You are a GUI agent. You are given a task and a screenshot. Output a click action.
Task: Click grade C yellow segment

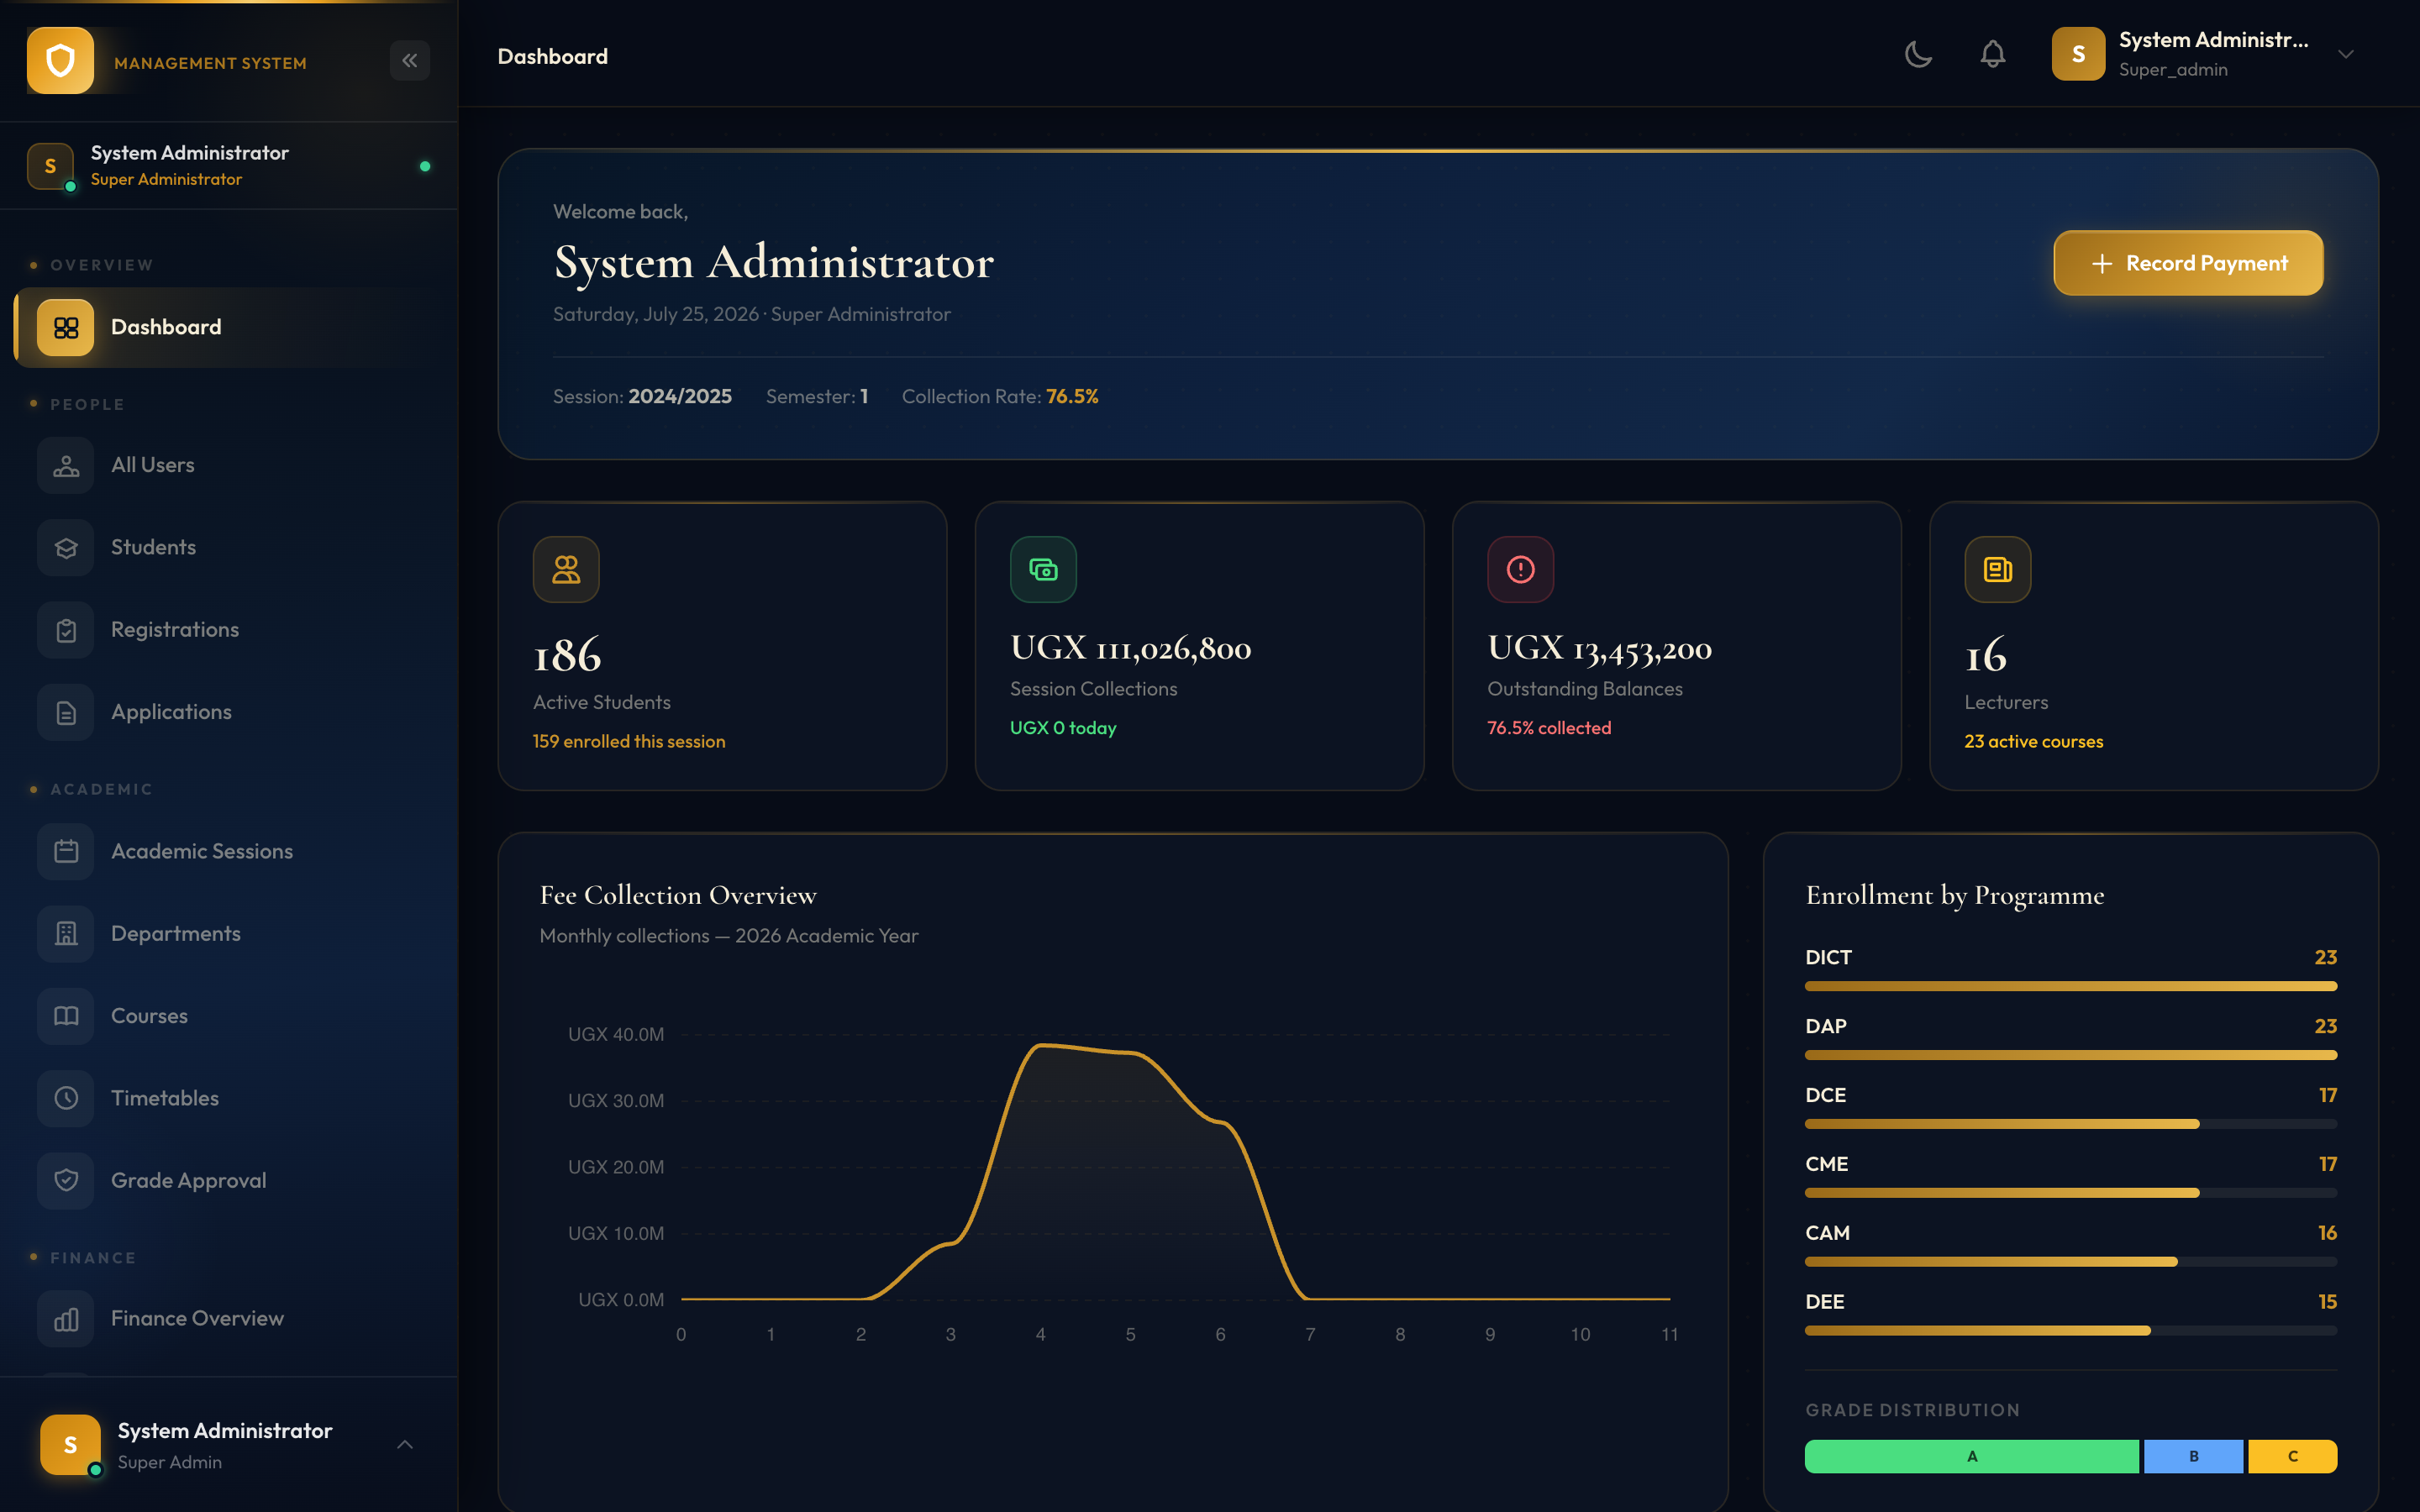pyautogui.click(x=2292, y=1456)
